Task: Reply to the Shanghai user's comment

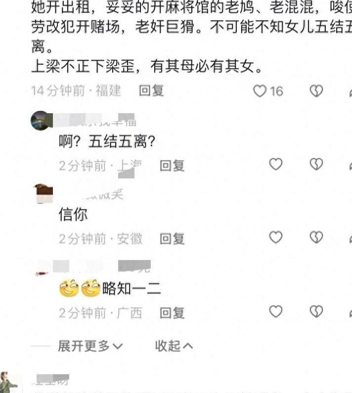Action: (172, 166)
